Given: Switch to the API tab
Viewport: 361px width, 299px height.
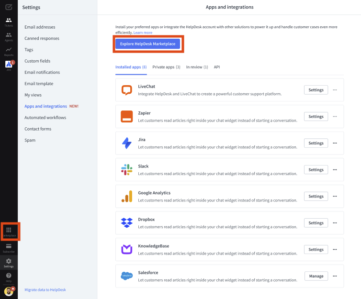Looking at the screenshot, I should pos(217,67).
